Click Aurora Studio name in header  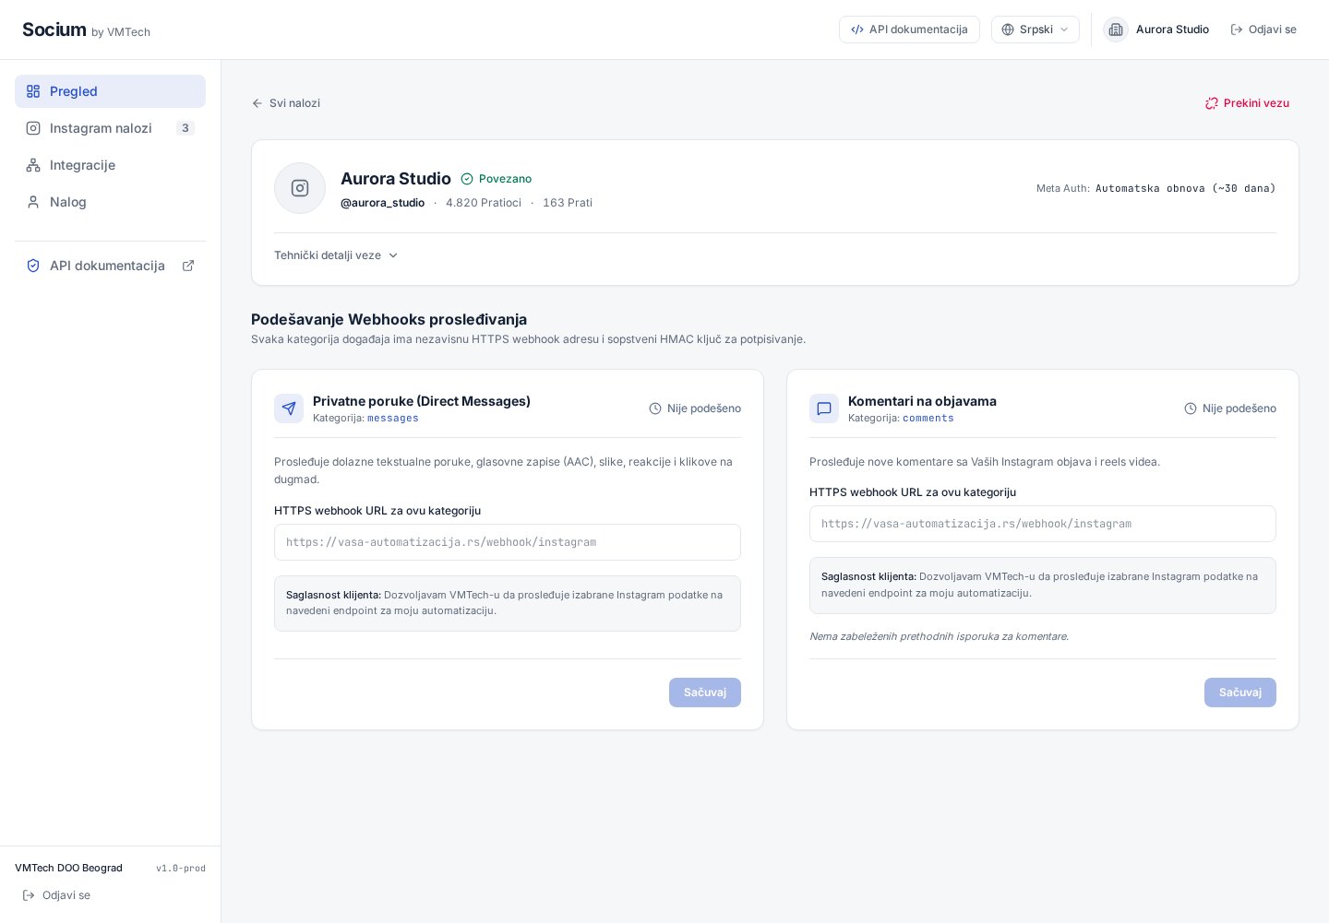click(1172, 30)
